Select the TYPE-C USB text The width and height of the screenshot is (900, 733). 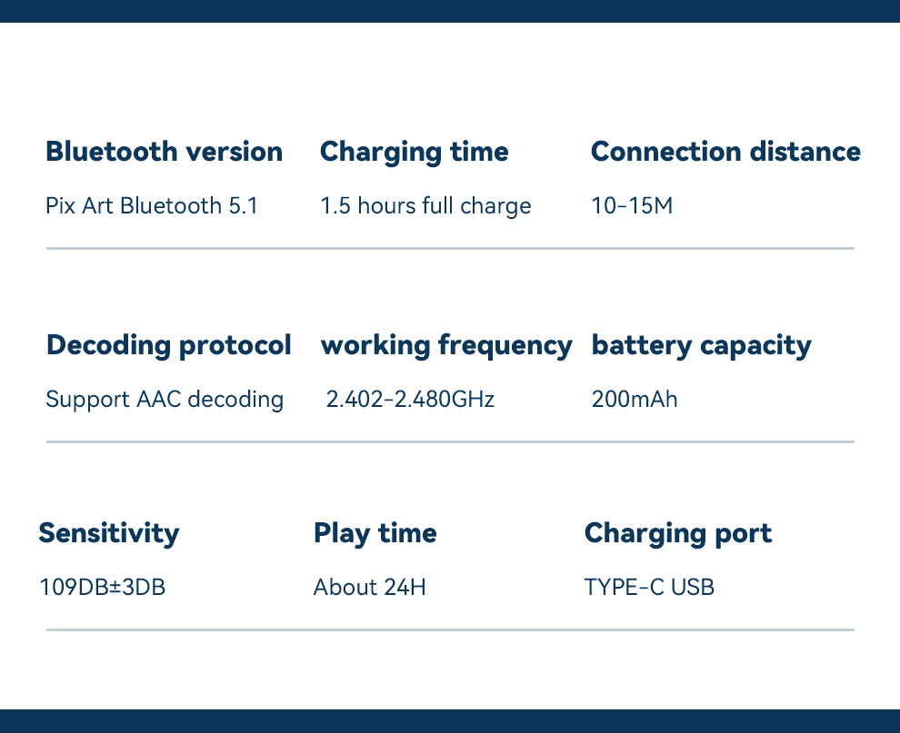click(x=649, y=587)
